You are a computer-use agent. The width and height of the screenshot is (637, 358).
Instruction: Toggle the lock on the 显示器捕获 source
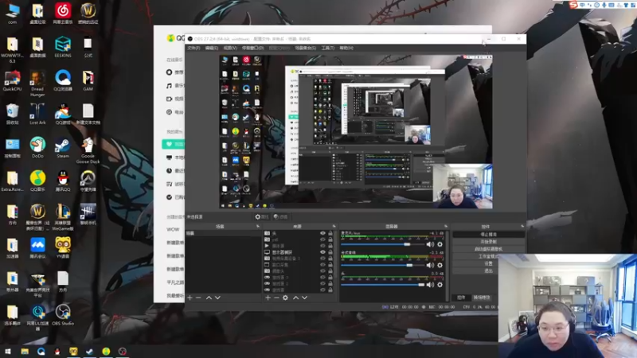tap(330, 252)
